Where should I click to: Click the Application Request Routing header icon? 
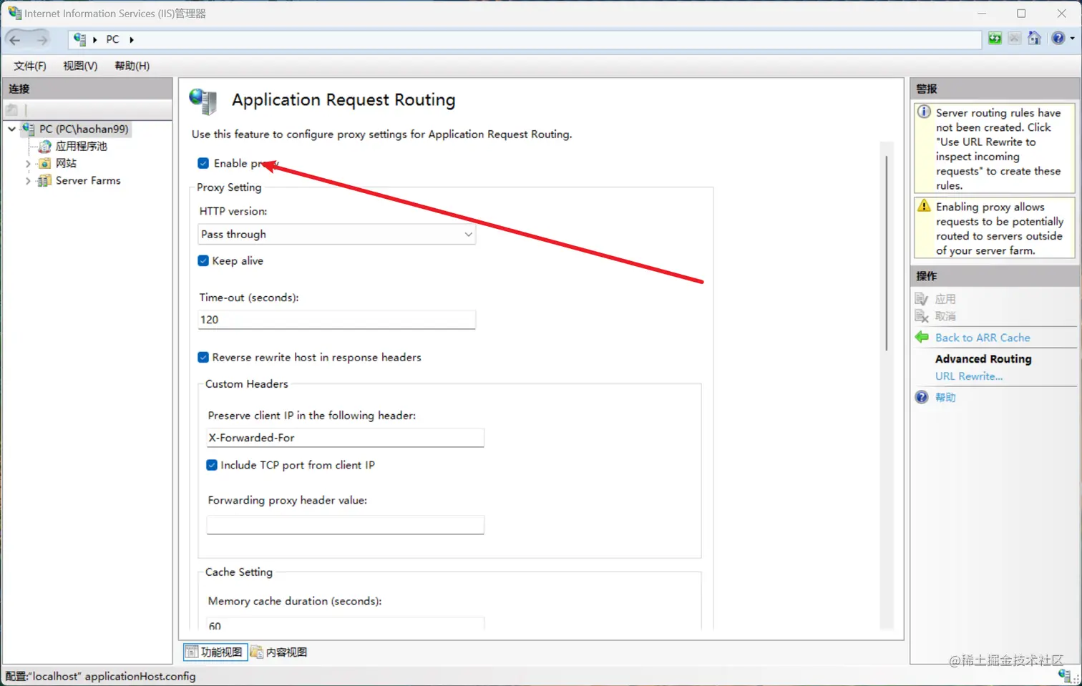coord(203,101)
